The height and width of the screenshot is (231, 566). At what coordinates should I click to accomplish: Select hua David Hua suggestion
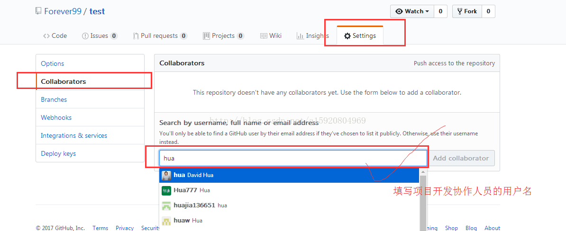pyautogui.click(x=289, y=175)
